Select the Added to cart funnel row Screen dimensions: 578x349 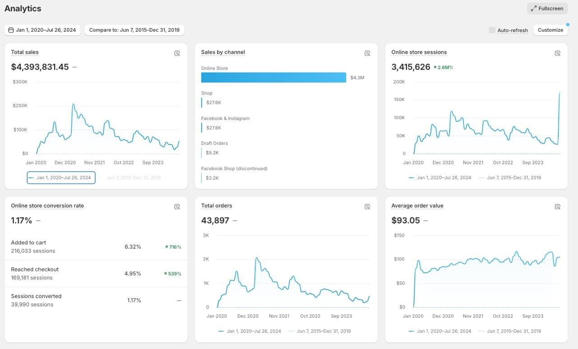click(96, 247)
